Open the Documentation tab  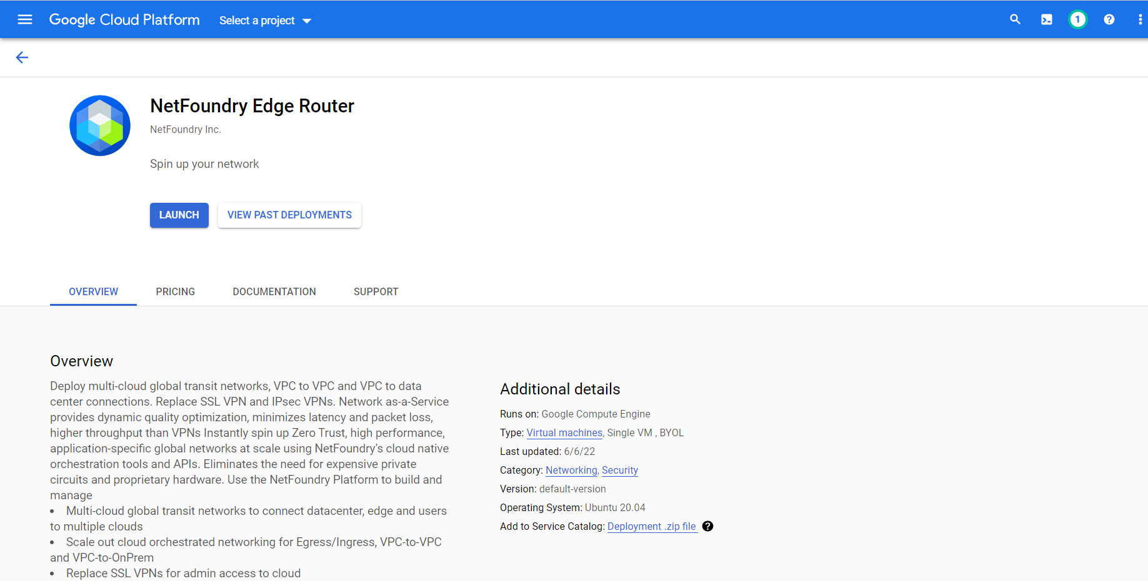[x=274, y=291]
